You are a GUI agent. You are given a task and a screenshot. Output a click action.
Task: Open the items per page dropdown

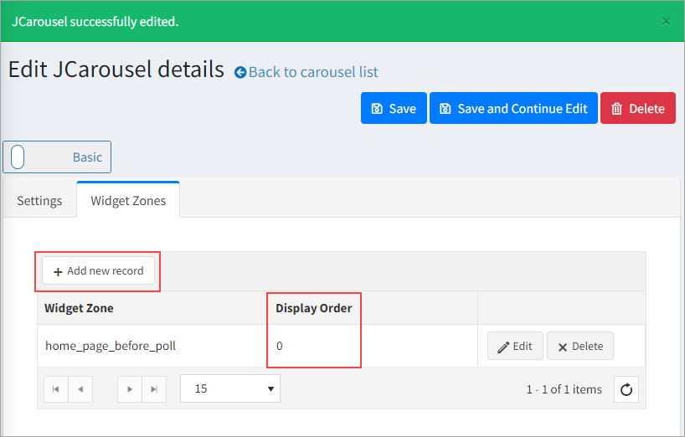pyautogui.click(x=230, y=388)
